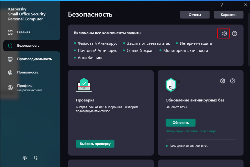
Task: Minimize the Kaspersky window
Action: [x=233, y=5]
